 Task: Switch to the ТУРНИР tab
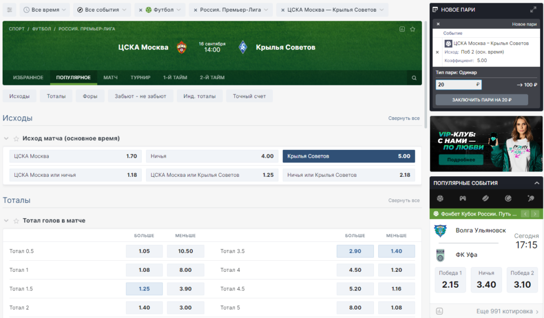(x=140, y=78)
